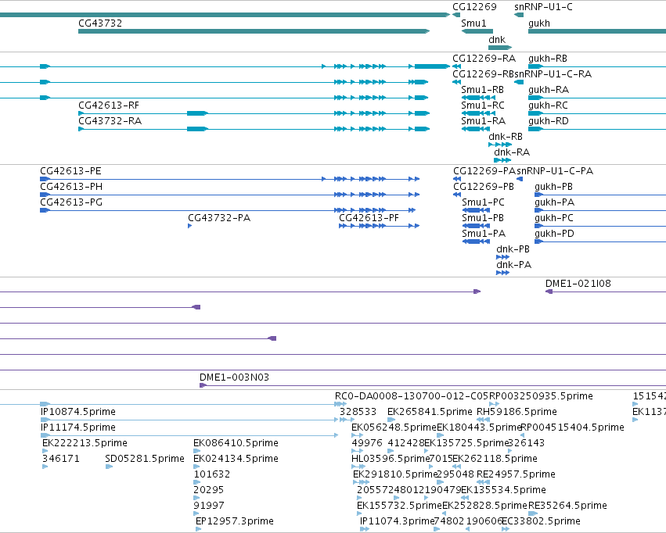Select the snRNP-U1-C gene label
Screen dimensions: 666x533
[543, 7]
